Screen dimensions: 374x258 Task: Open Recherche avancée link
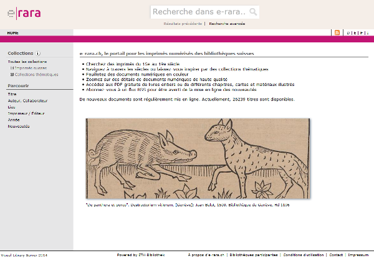click(x=227, y=24)
